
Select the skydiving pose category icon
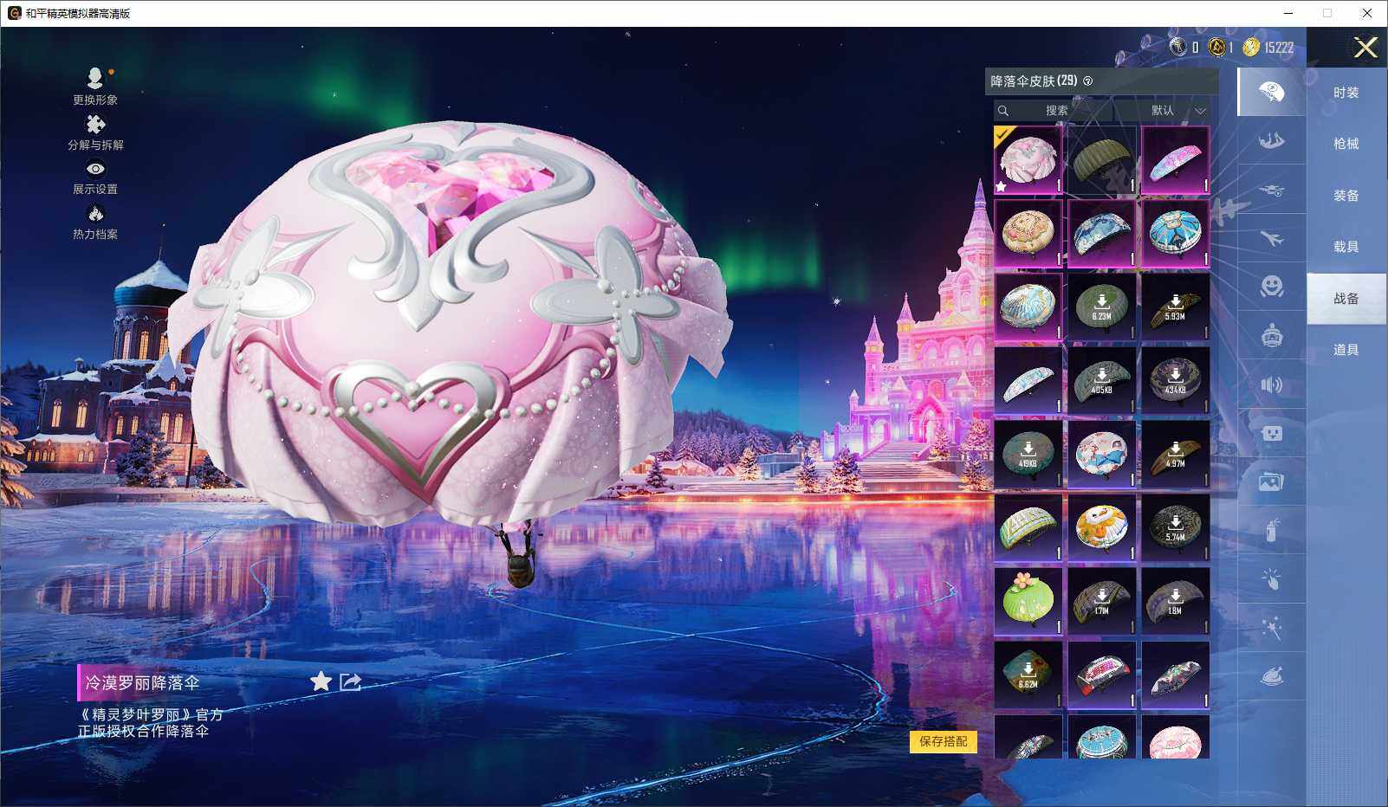(1271, 141)
